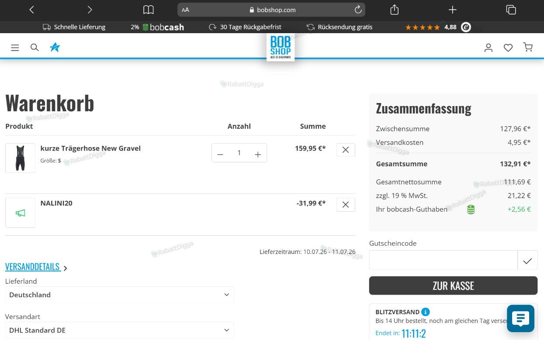Open the Versandart DHL Standard dropdown
Screen dimensions: 544x340
119,330
